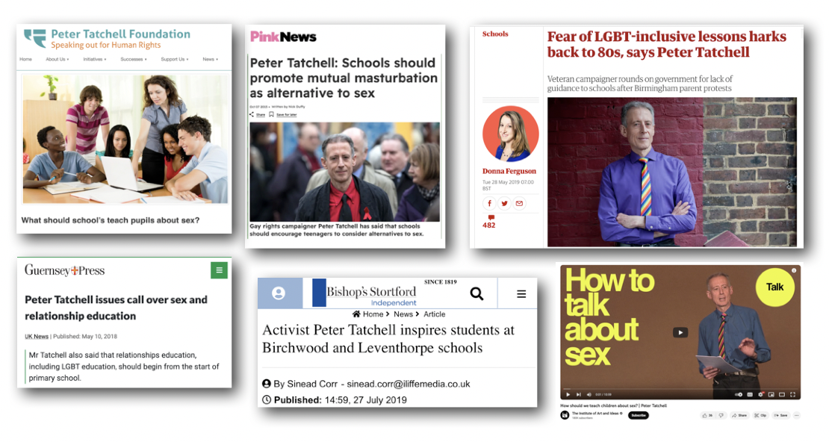Click the video progress bar

point(680,390)
